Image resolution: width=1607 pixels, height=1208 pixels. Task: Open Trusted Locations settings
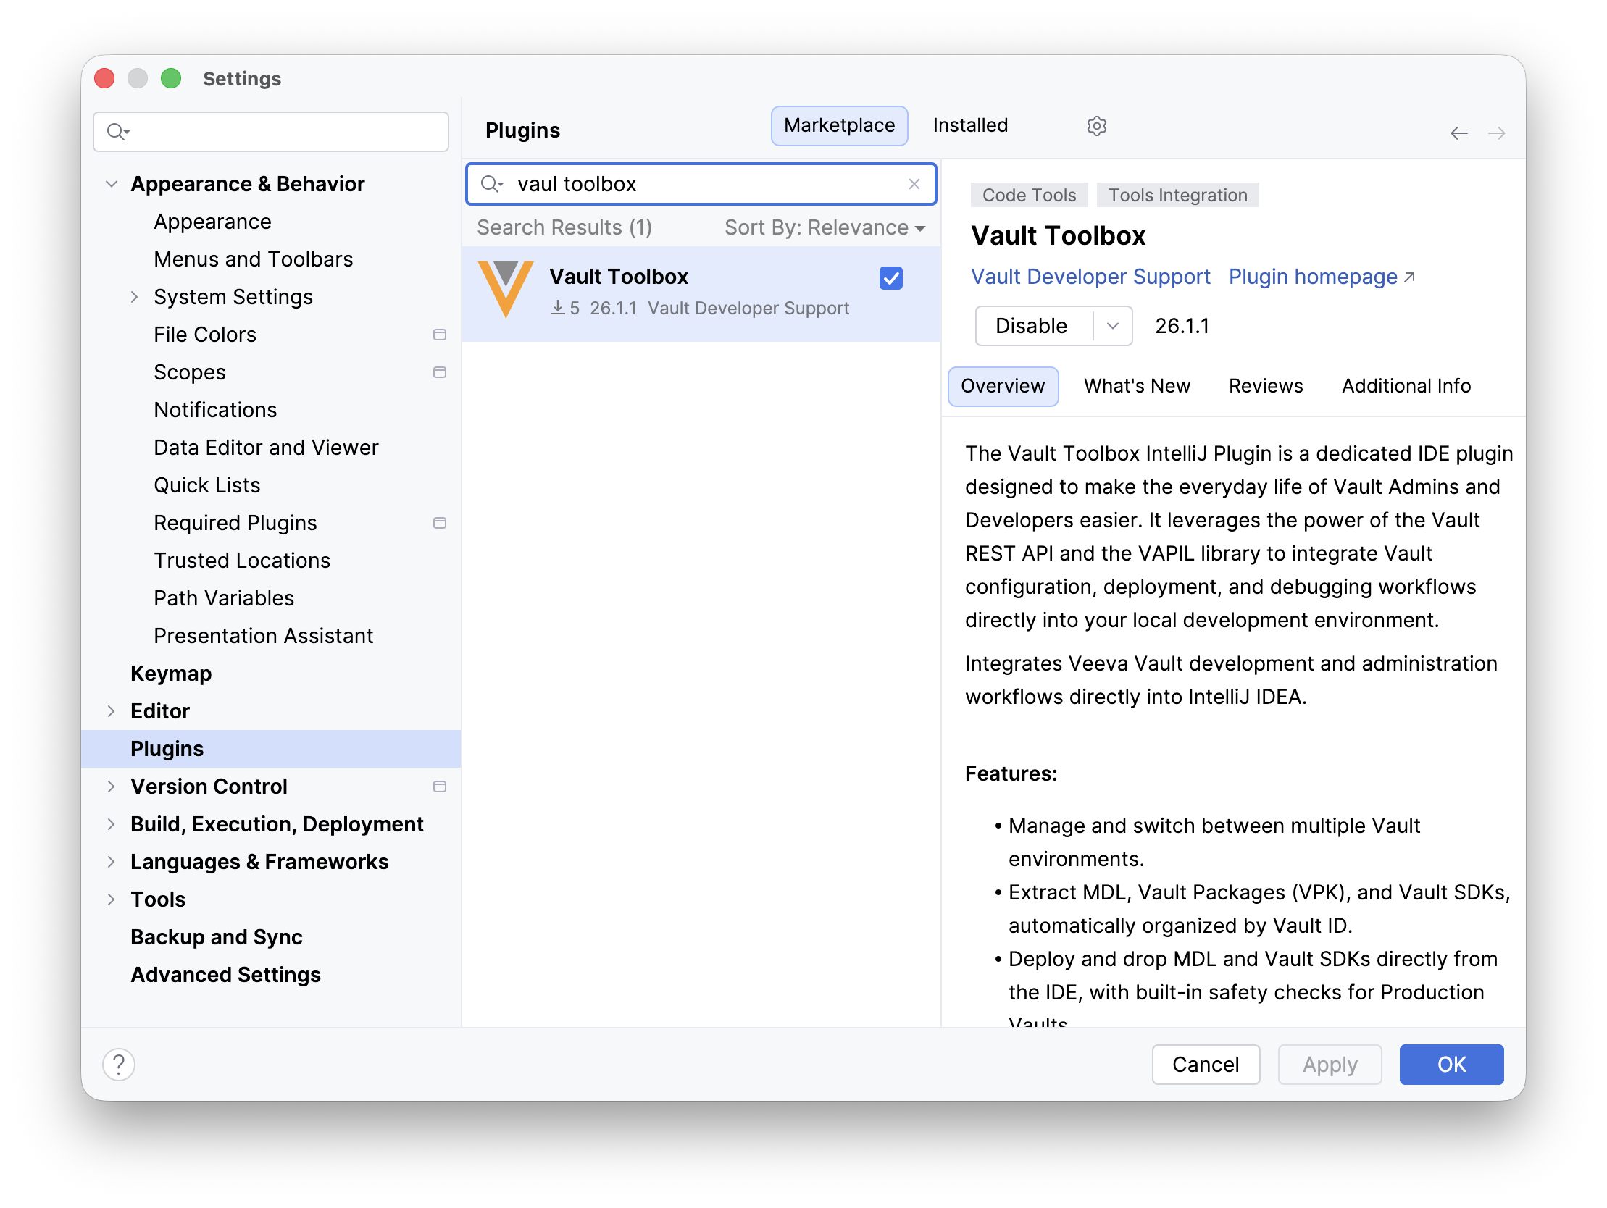coord(242,561)
